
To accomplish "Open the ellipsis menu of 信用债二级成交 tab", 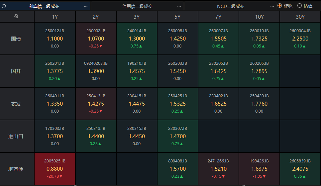I will (x=179, y=6).
